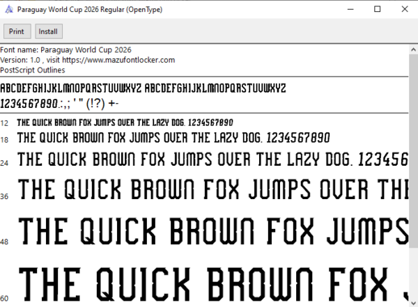Click the 1234567890 digits and punctuation sample line
Viewport: 418px width, 307px height.
click(x=59, y=104)
